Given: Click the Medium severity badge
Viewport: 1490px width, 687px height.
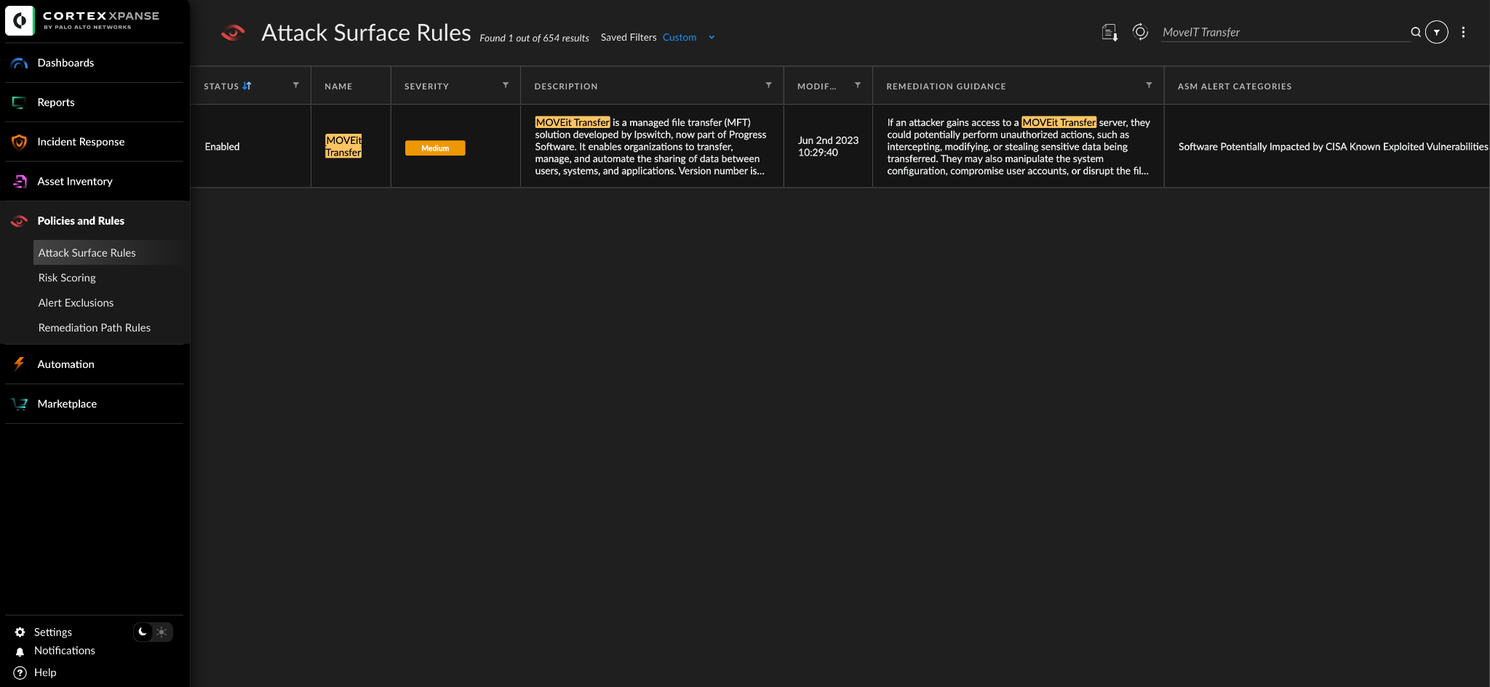Looking at the screenshot, I should [x=435, y=148].
